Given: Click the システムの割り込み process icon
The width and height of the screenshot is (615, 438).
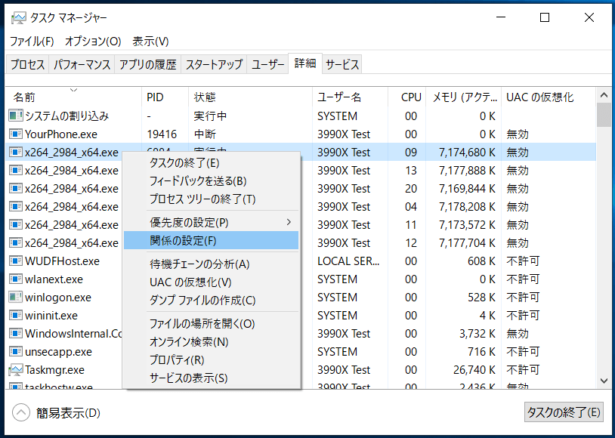Looking at the screenshot, I should click(15, 116).
